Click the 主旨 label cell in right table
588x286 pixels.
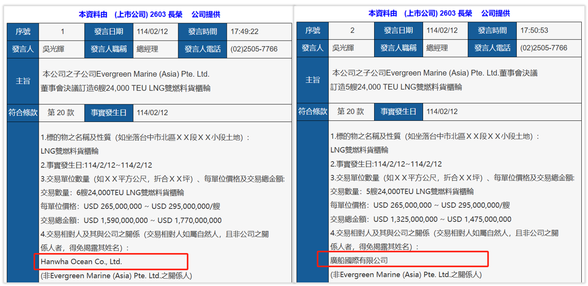tap(312, 80)
